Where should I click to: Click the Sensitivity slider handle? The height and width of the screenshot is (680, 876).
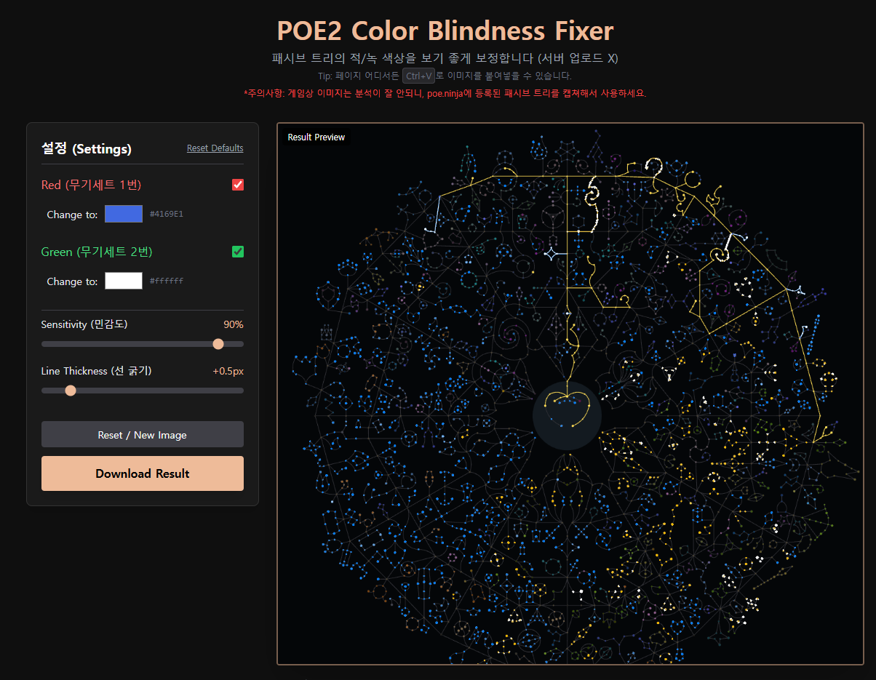(218, 344)
